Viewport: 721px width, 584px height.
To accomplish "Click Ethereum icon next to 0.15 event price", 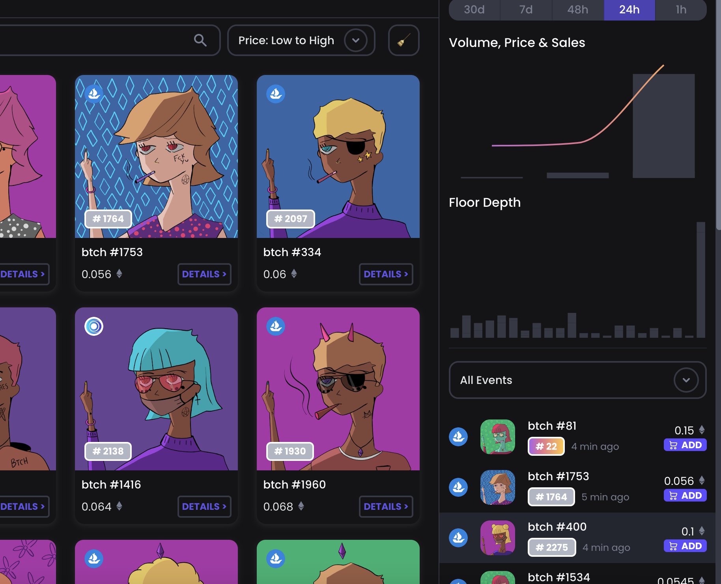I will coord(702,430).
